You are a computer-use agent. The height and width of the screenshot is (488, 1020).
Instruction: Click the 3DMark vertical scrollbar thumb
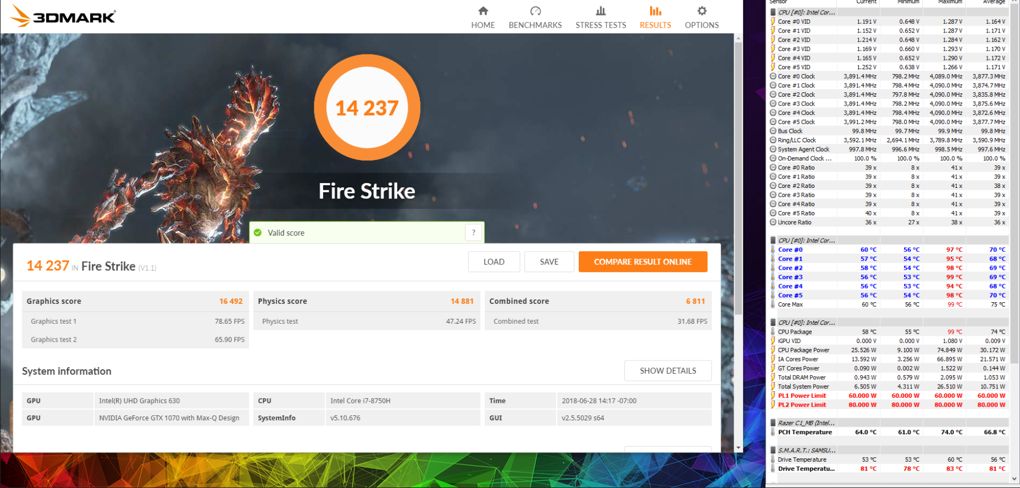click(738, 179)
